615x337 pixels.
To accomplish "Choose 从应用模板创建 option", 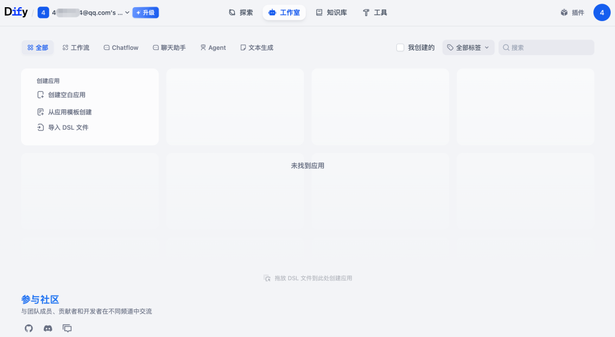I will coord(69,112).
